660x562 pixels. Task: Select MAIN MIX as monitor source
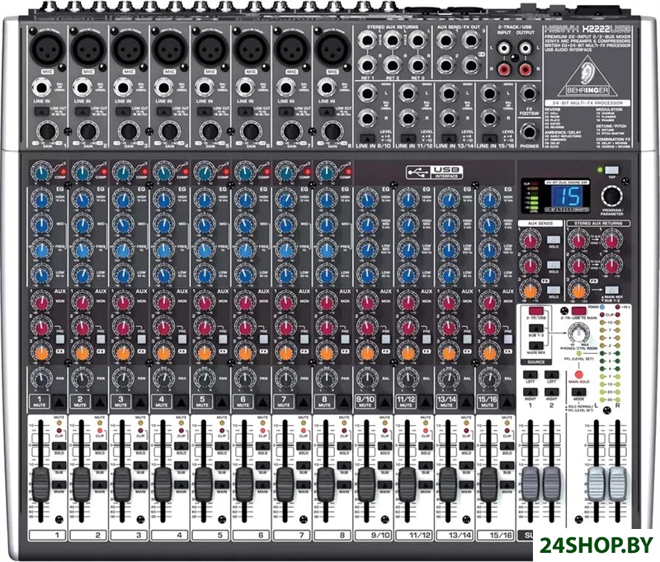tap(535, 346)
